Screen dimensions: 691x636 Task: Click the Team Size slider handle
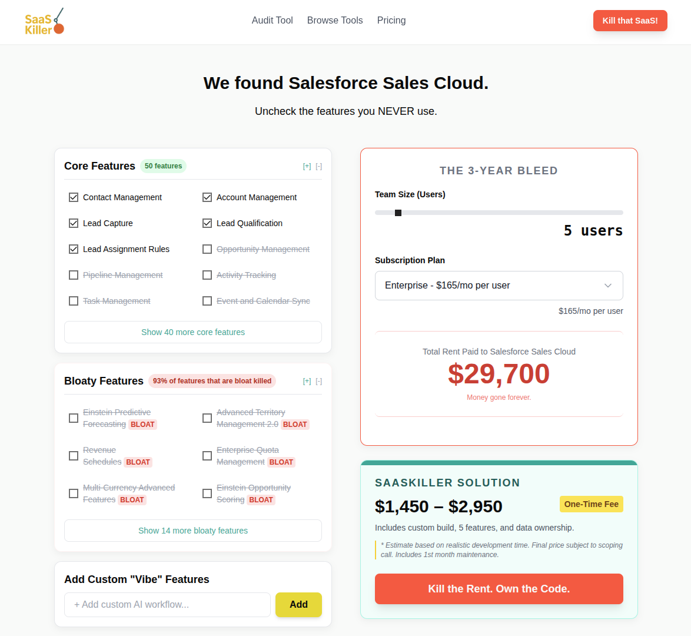[x=398, y=213]
